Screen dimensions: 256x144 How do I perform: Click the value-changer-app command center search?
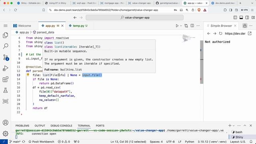coord(134,18)
